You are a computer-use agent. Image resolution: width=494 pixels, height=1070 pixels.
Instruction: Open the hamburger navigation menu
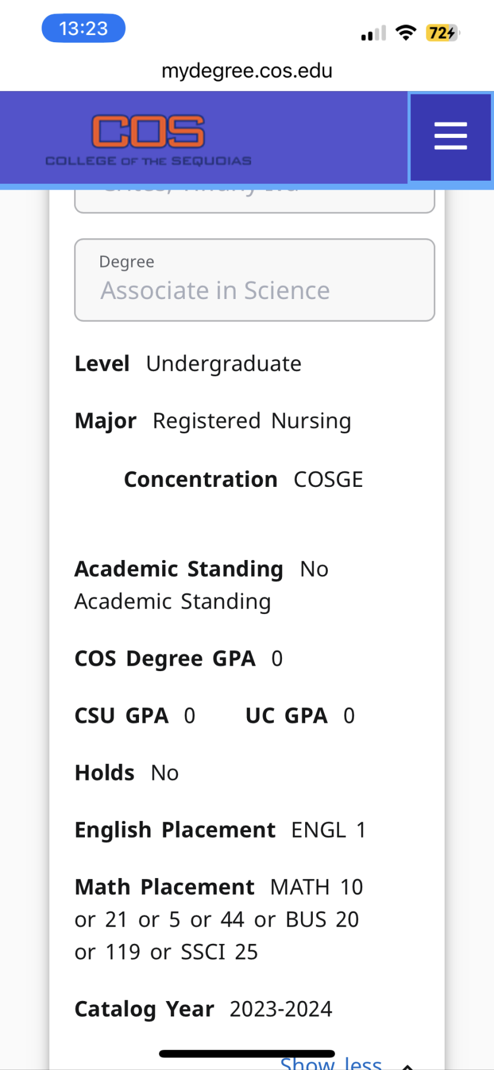[451, 136]
